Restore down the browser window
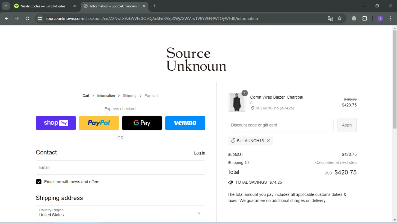 click(377, 6)
